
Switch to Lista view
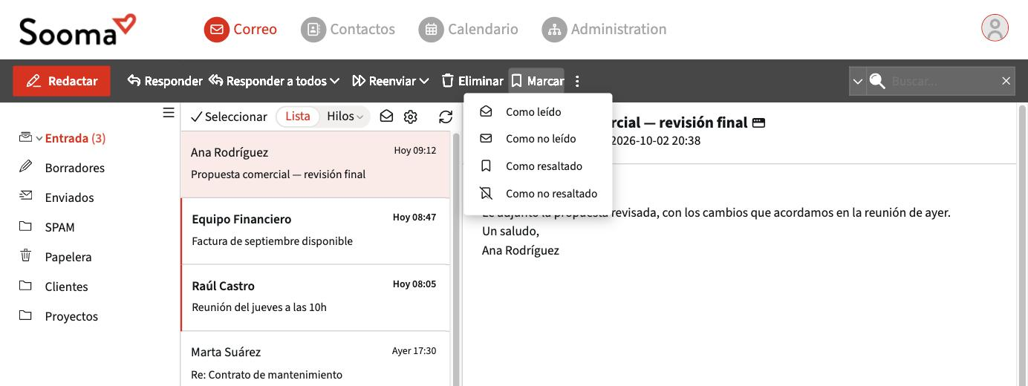pyautogui.click(x=298, y=117)
